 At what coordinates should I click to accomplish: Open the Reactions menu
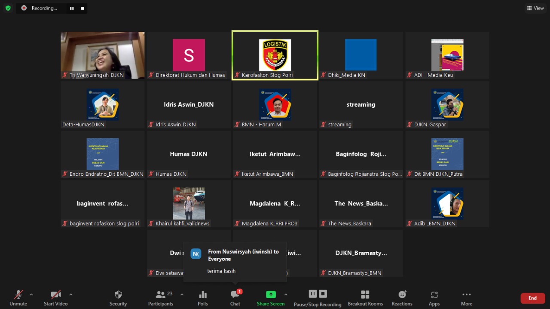click(x=402, y=297)
